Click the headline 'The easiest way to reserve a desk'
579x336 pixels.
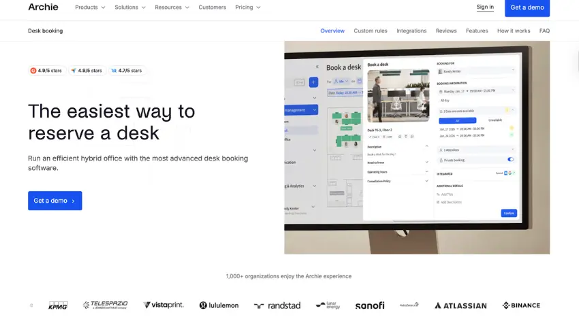tap(112, 122)
